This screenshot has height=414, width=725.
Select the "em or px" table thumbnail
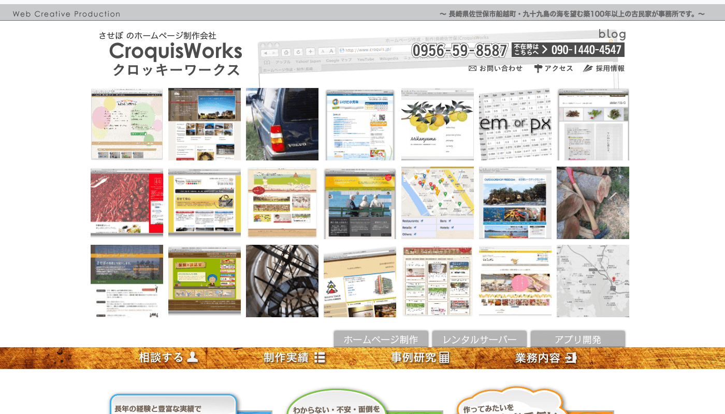[x=515, y=124]
